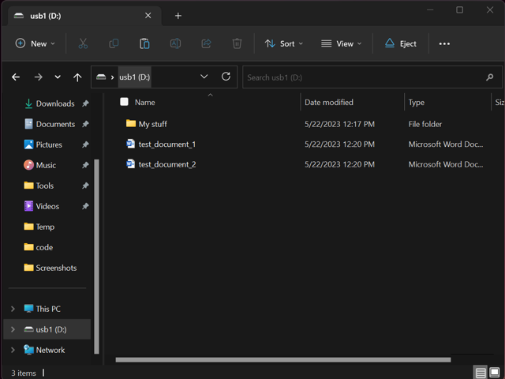Click the Search usb1 (D:) field
The height and width of the screenshot is (379, 505).
(x=363, y=77)
